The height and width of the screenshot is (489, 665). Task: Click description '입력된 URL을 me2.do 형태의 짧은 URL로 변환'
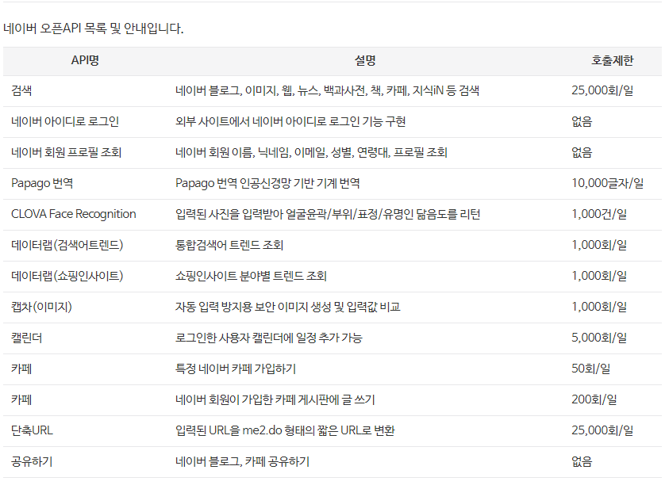point(285,431)
